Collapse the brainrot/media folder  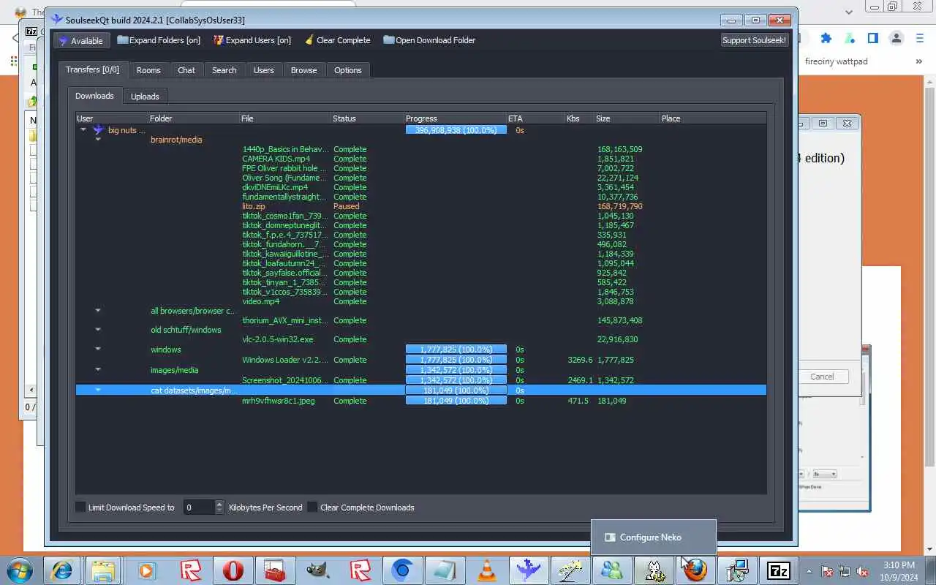tap(98, 139)
